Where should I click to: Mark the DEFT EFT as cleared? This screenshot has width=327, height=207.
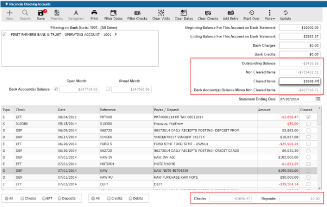pyautogui.click(x=308, y=184)
